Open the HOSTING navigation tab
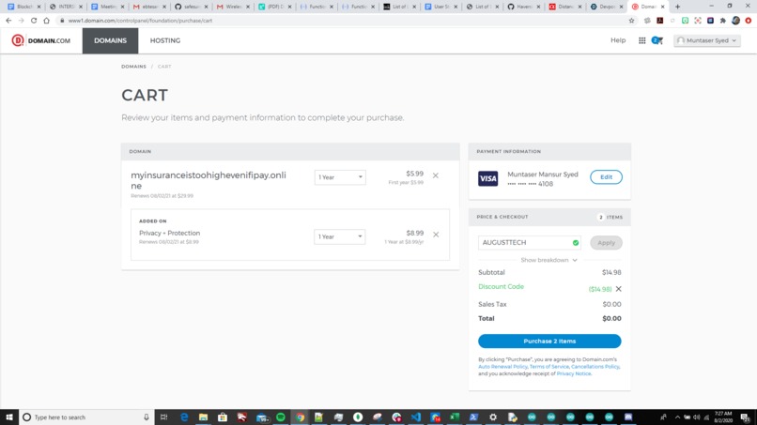The width and height of the screenshot is (757, 425). coord(165,40)
